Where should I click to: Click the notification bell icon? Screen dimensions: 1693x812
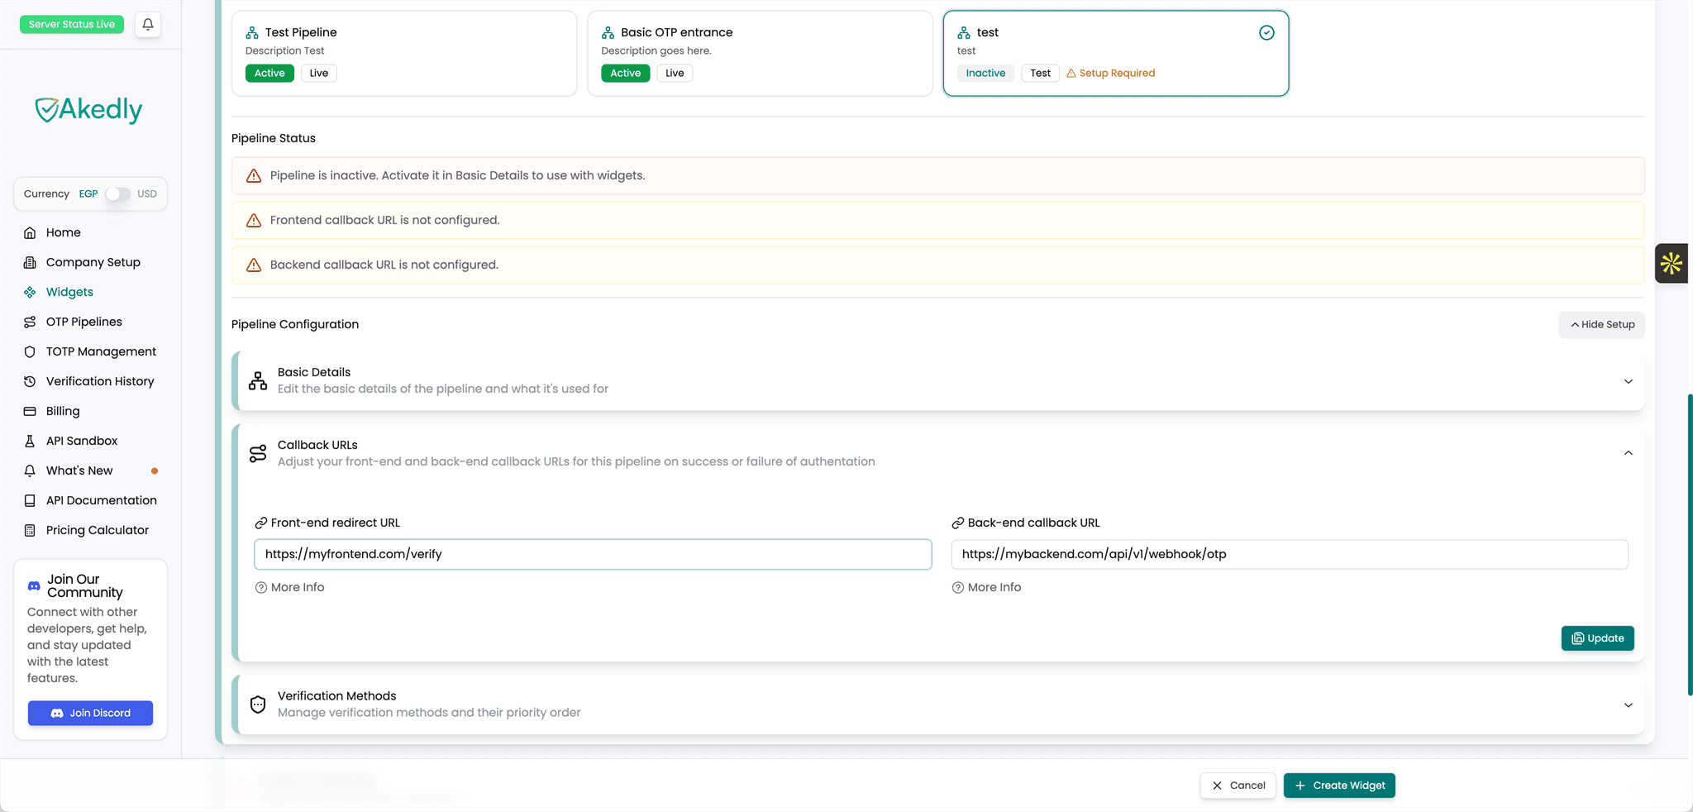(148, 25)
